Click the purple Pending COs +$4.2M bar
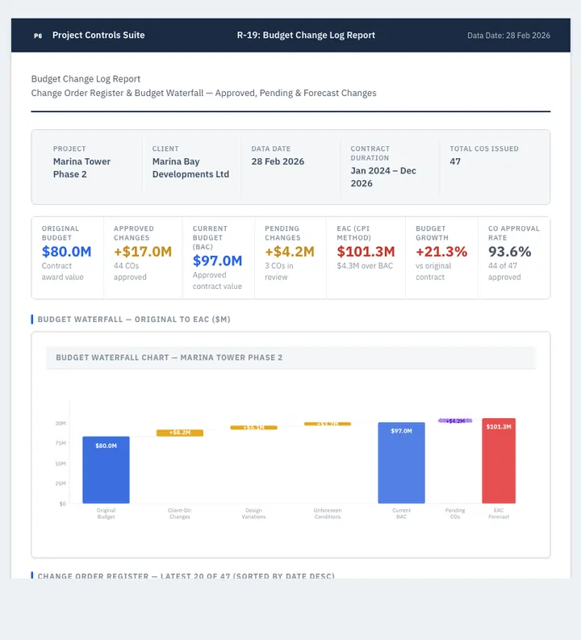This screenshot has width=581, height=640. click(x=455, y=420)
